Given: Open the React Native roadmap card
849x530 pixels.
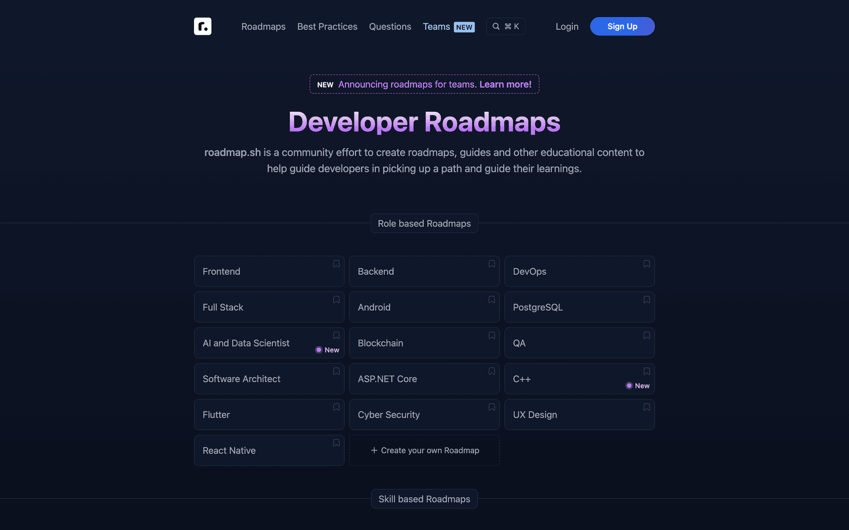Looking at the screenshot, I should click(269, 450).
